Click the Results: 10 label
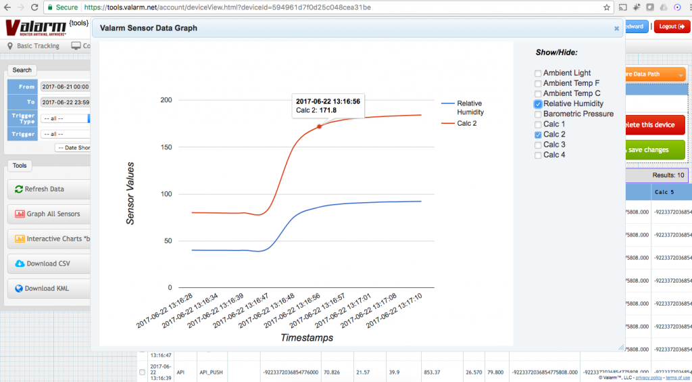692x382 pixels. (668, 175)
